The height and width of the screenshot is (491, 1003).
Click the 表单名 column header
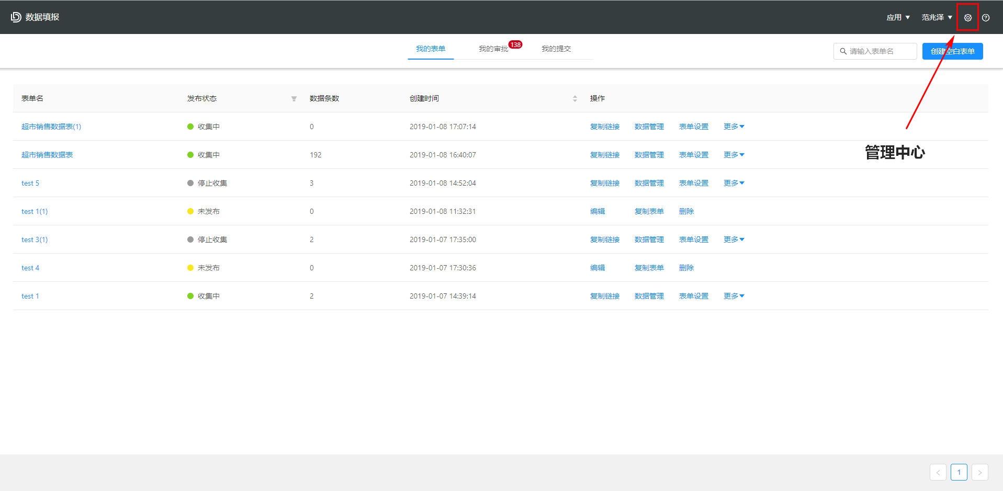tap(32, 98)
